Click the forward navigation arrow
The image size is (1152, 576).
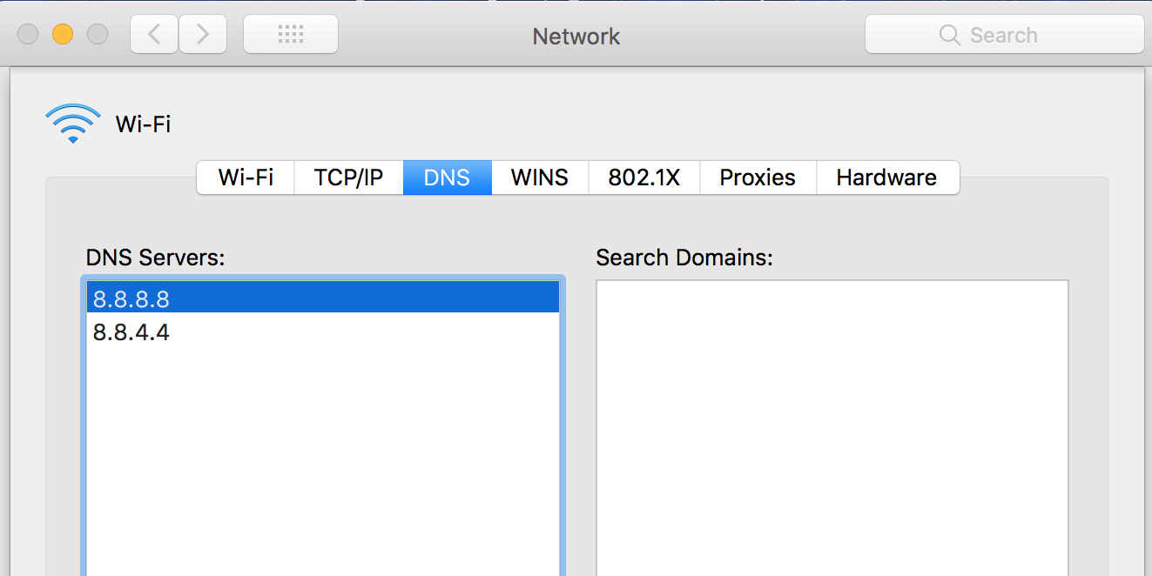[202, 34]
